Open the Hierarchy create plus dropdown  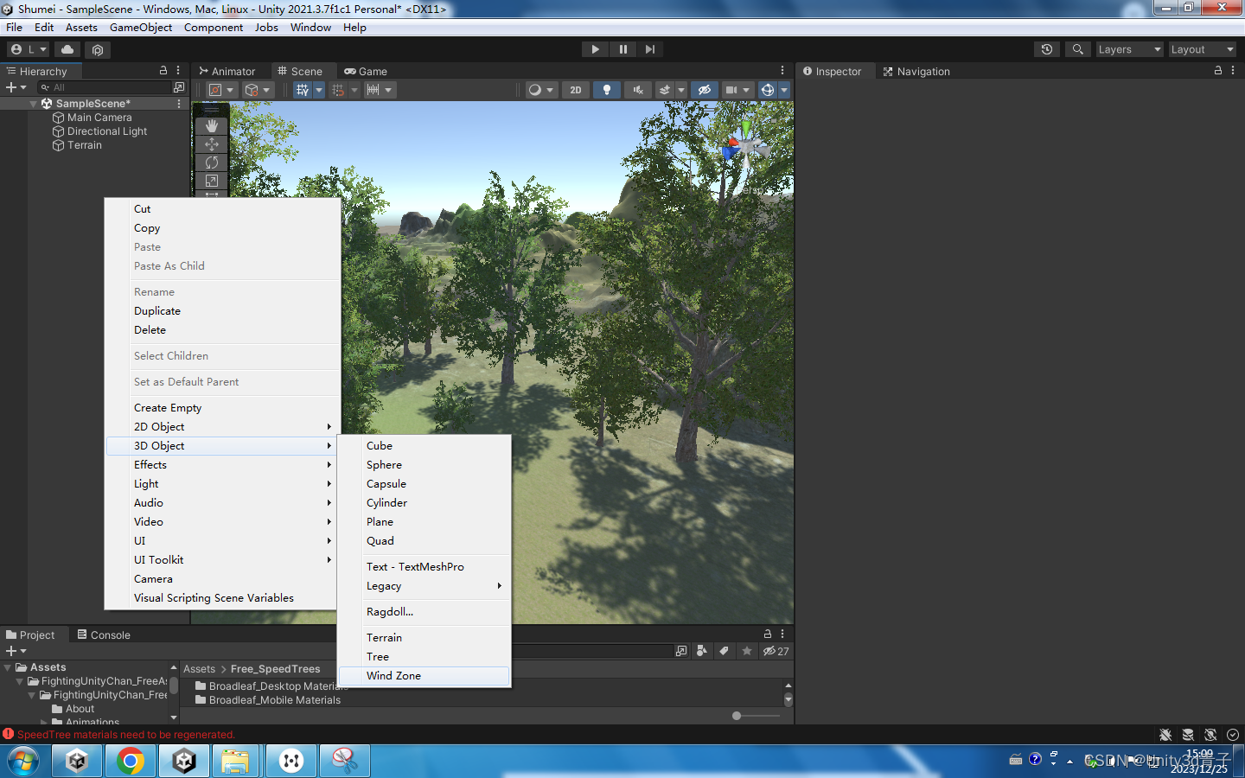click(16, 87)
